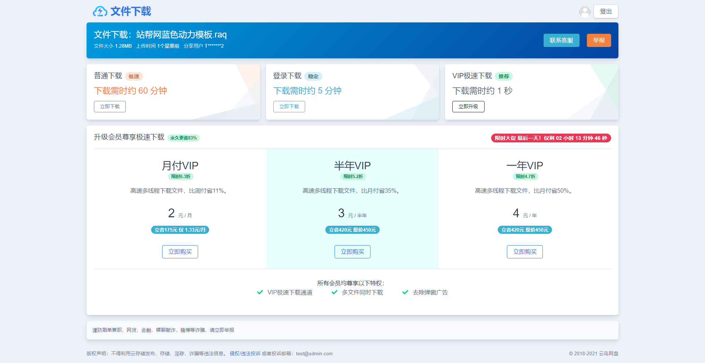Click 立即升级 under VIP极速下载
Screen dimensions: 705x363
pos(468,106)
